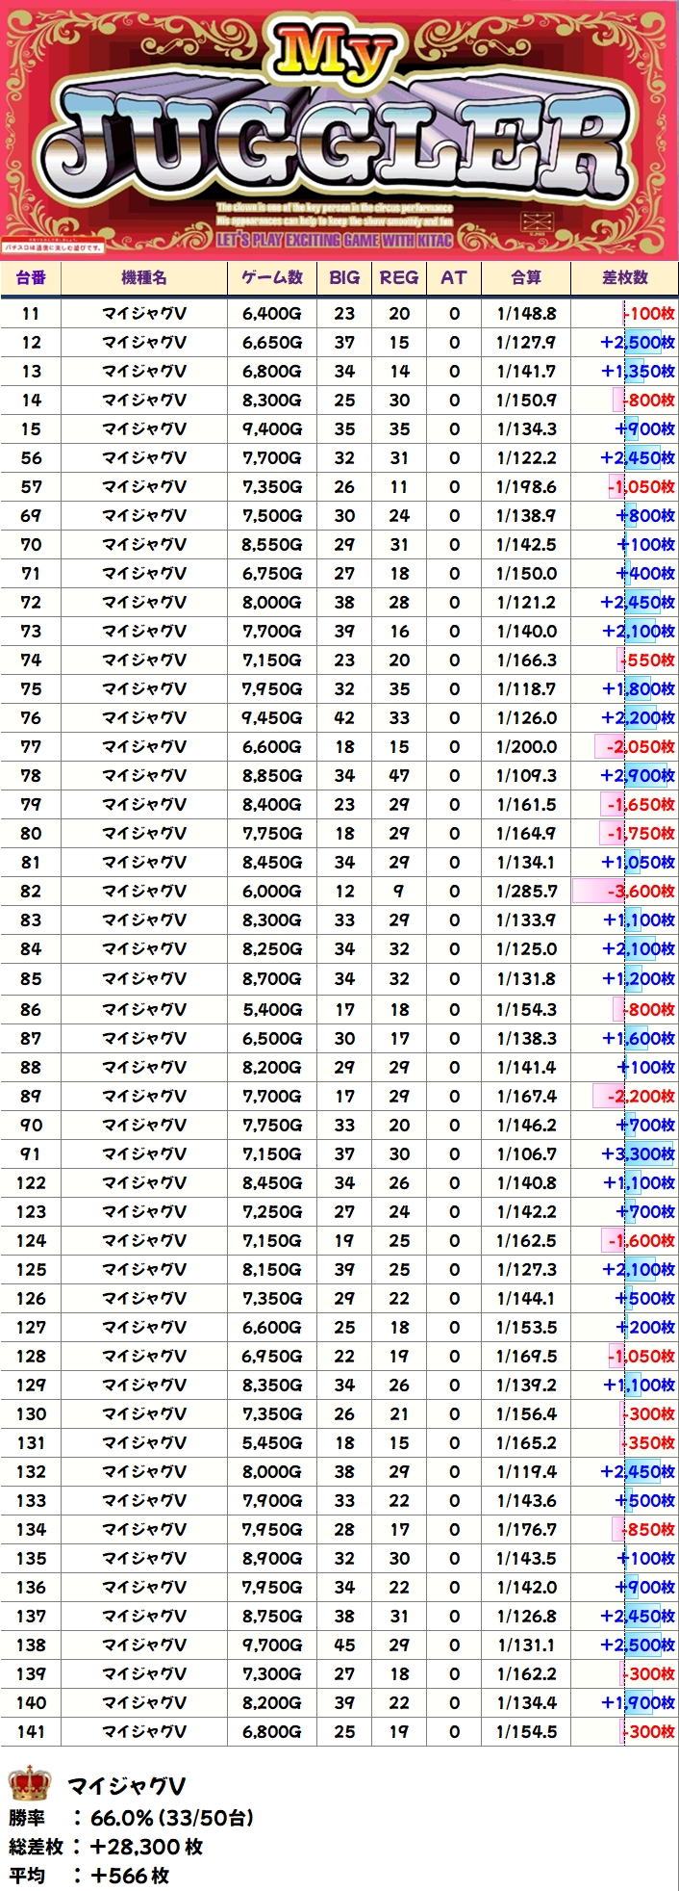Click the small red warning label on banner
Viewport: 679px width, 1891px height.
click(53, 247)
